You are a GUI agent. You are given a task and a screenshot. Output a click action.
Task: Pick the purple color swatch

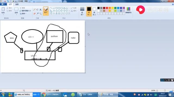124,8
